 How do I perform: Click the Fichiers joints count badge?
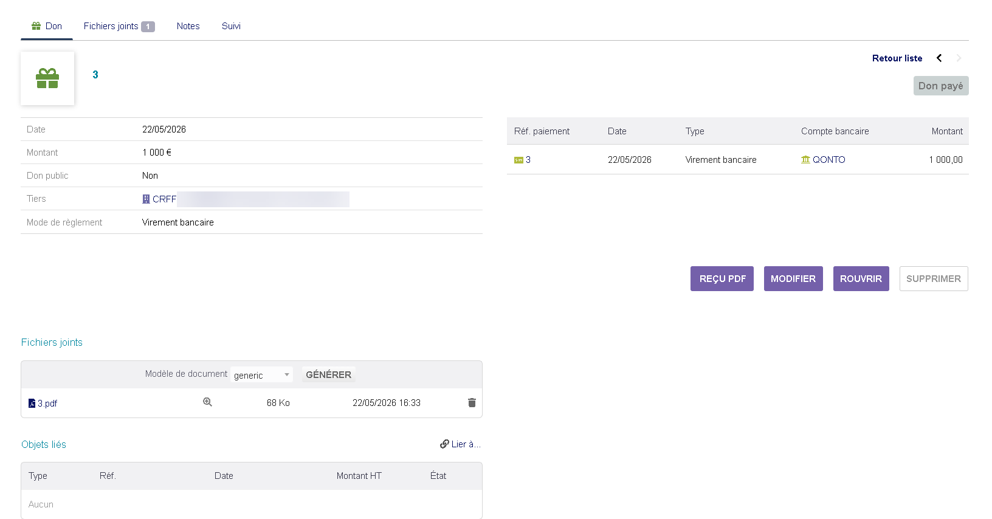(148, 27)
